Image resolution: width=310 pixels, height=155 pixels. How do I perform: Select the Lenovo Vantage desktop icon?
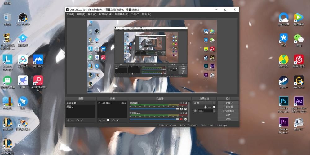pos(7,63)
